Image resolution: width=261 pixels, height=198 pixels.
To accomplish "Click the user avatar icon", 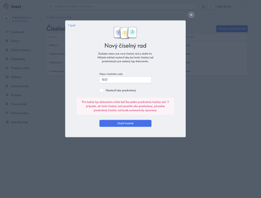I will (211, 7).
